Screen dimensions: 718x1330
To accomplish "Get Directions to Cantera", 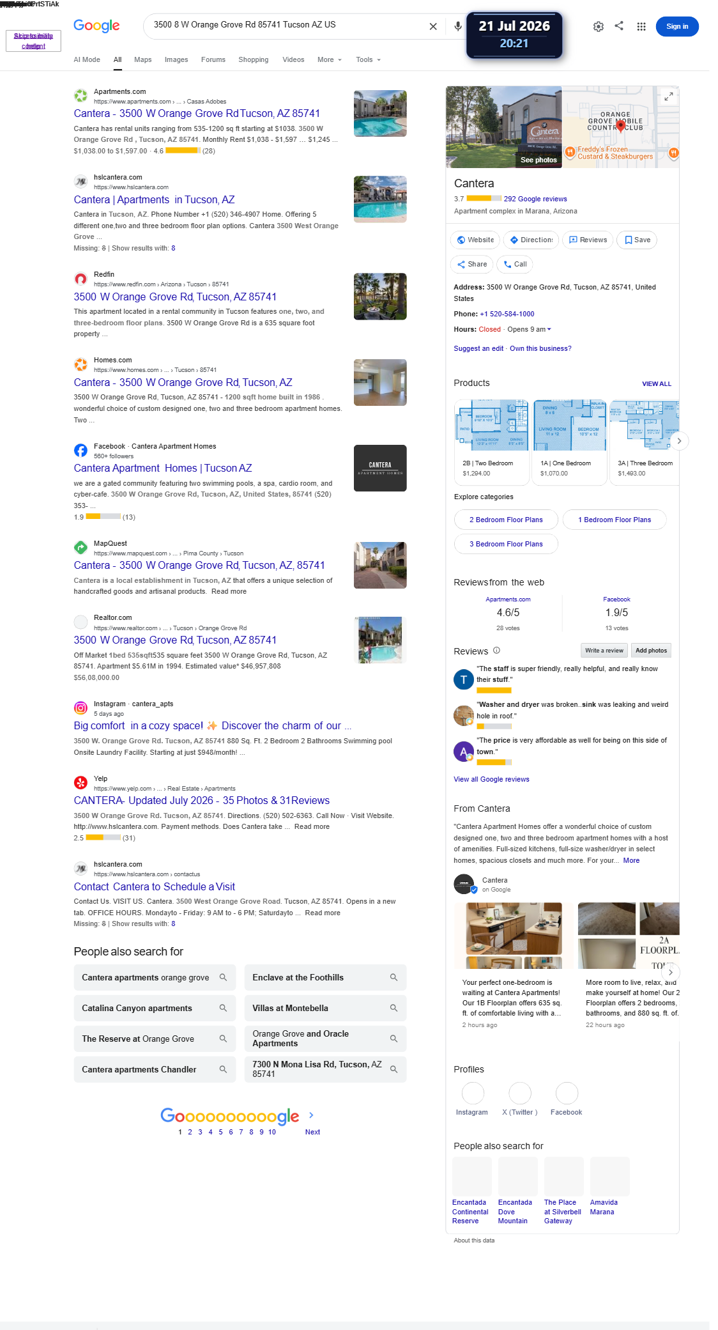I will click(x=531, y=240).
